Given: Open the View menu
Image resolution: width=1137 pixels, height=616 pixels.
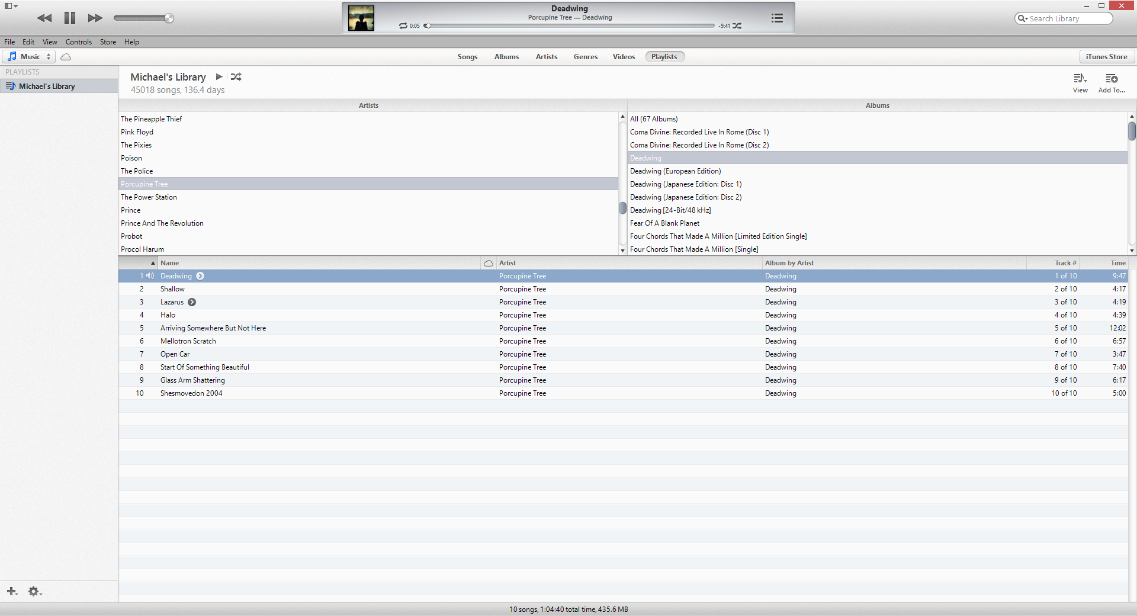Looking at the screenshot, I should point(50,42).
